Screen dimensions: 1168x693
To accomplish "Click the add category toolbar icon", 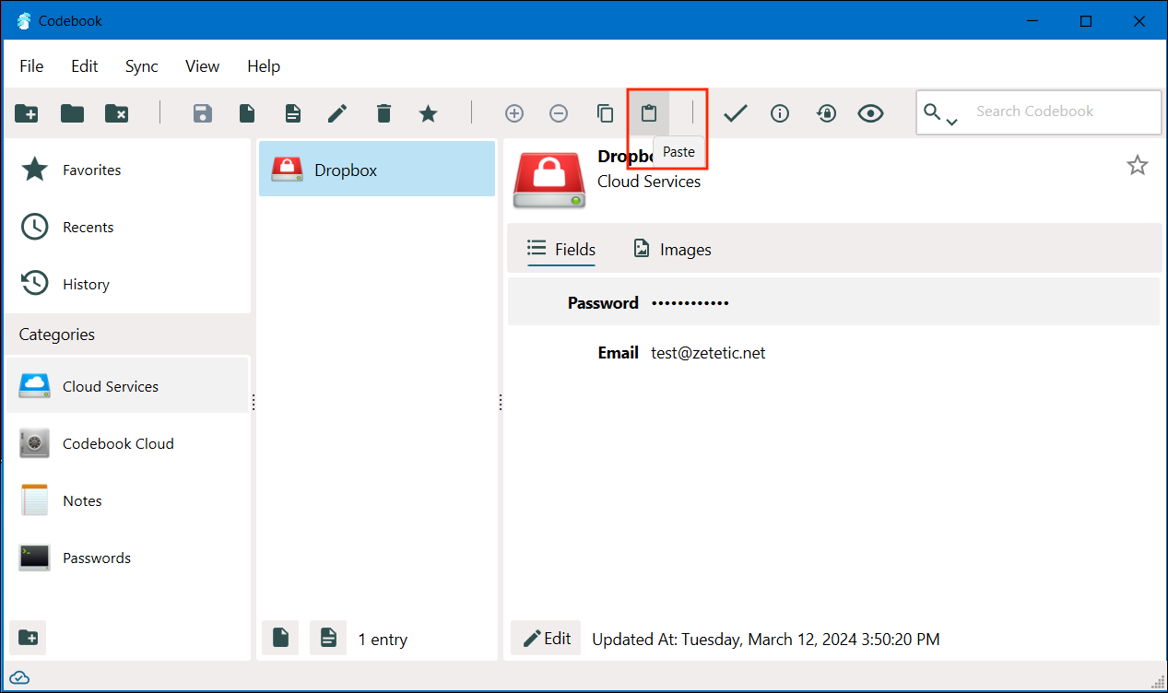I will [x=27, y=113].
